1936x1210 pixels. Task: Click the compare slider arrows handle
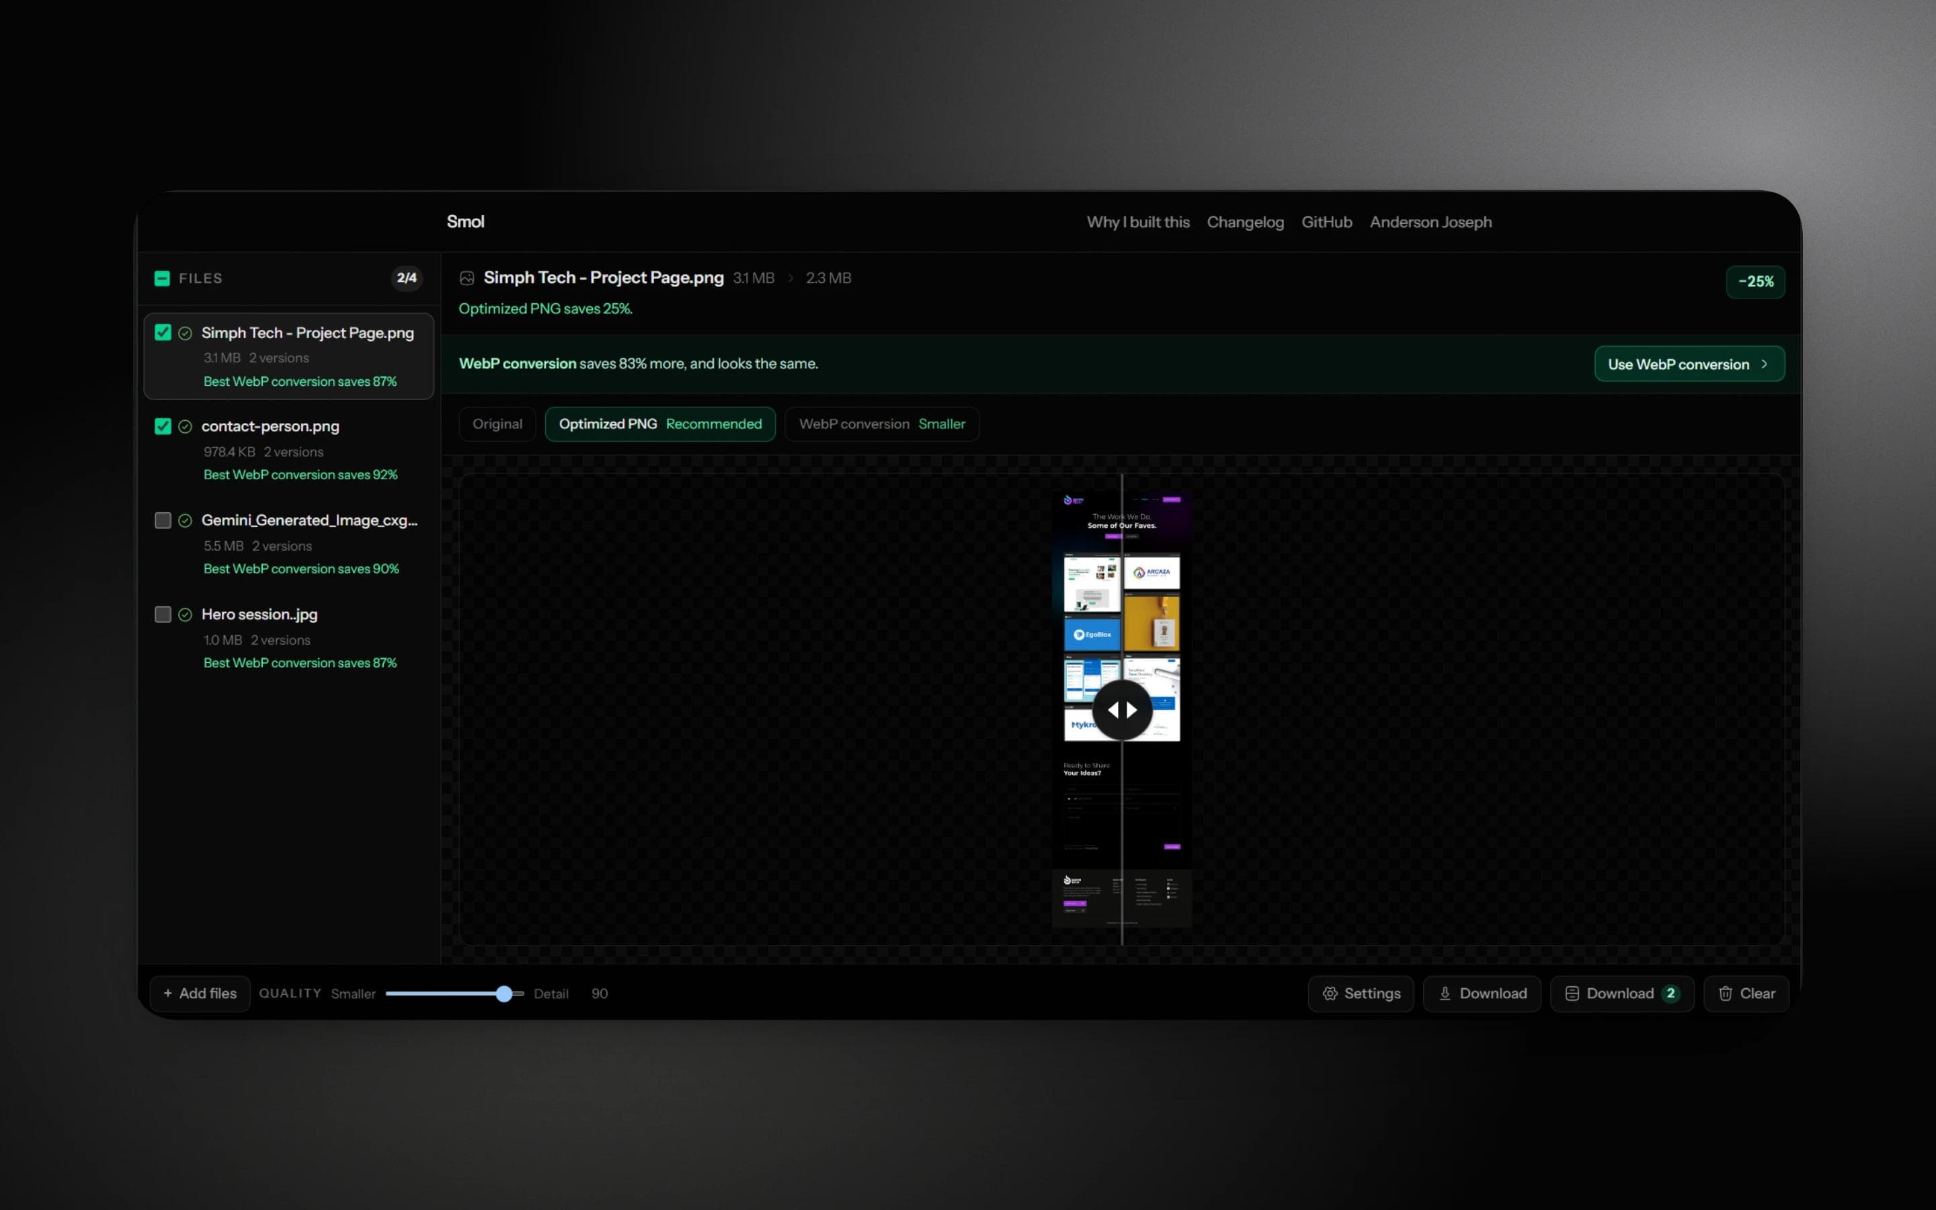[1121, 710]
